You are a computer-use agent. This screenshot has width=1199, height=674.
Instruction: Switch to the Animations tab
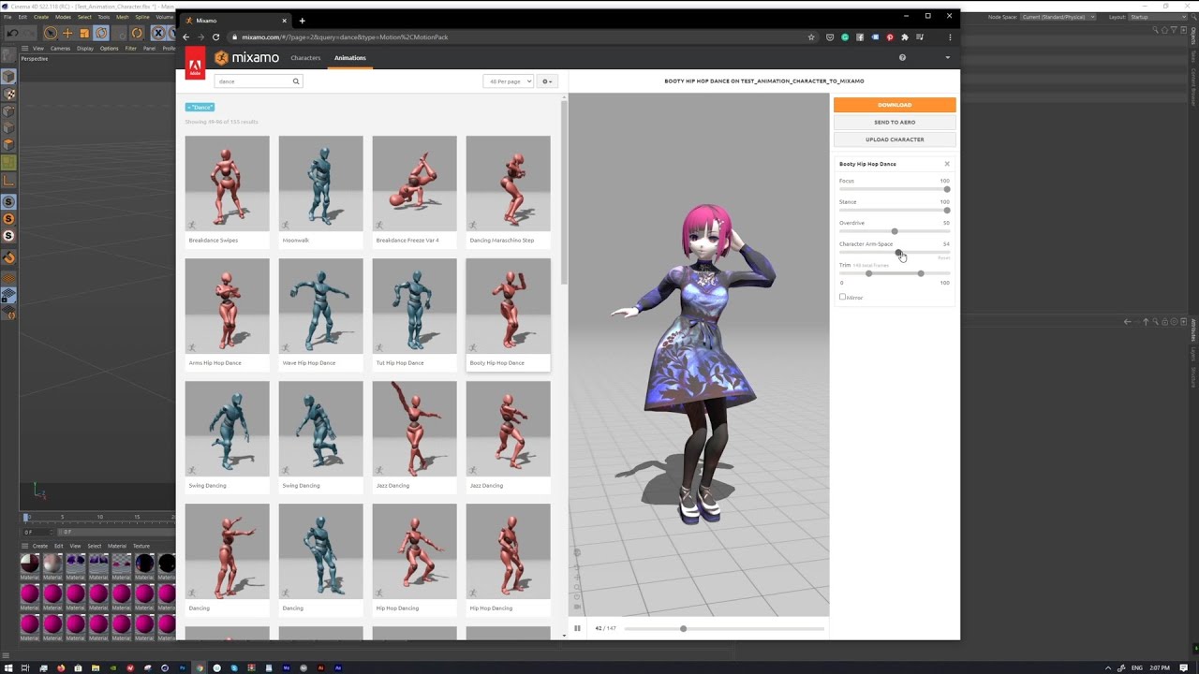pyautogui.click(x=350, y=58)
